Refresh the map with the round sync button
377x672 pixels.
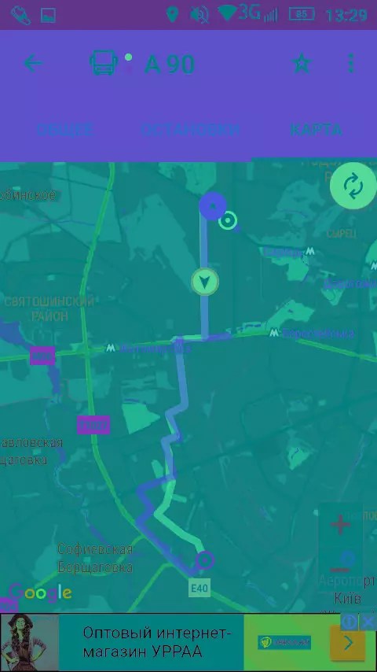[353, 186]
